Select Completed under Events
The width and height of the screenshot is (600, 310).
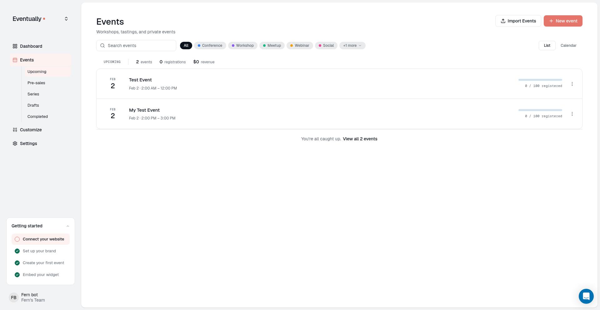(48, 117)
